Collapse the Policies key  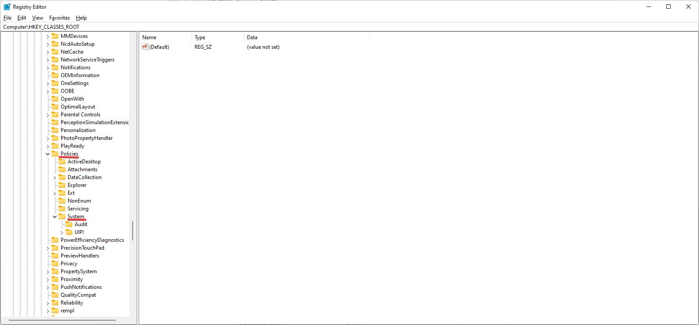point(48,154)
